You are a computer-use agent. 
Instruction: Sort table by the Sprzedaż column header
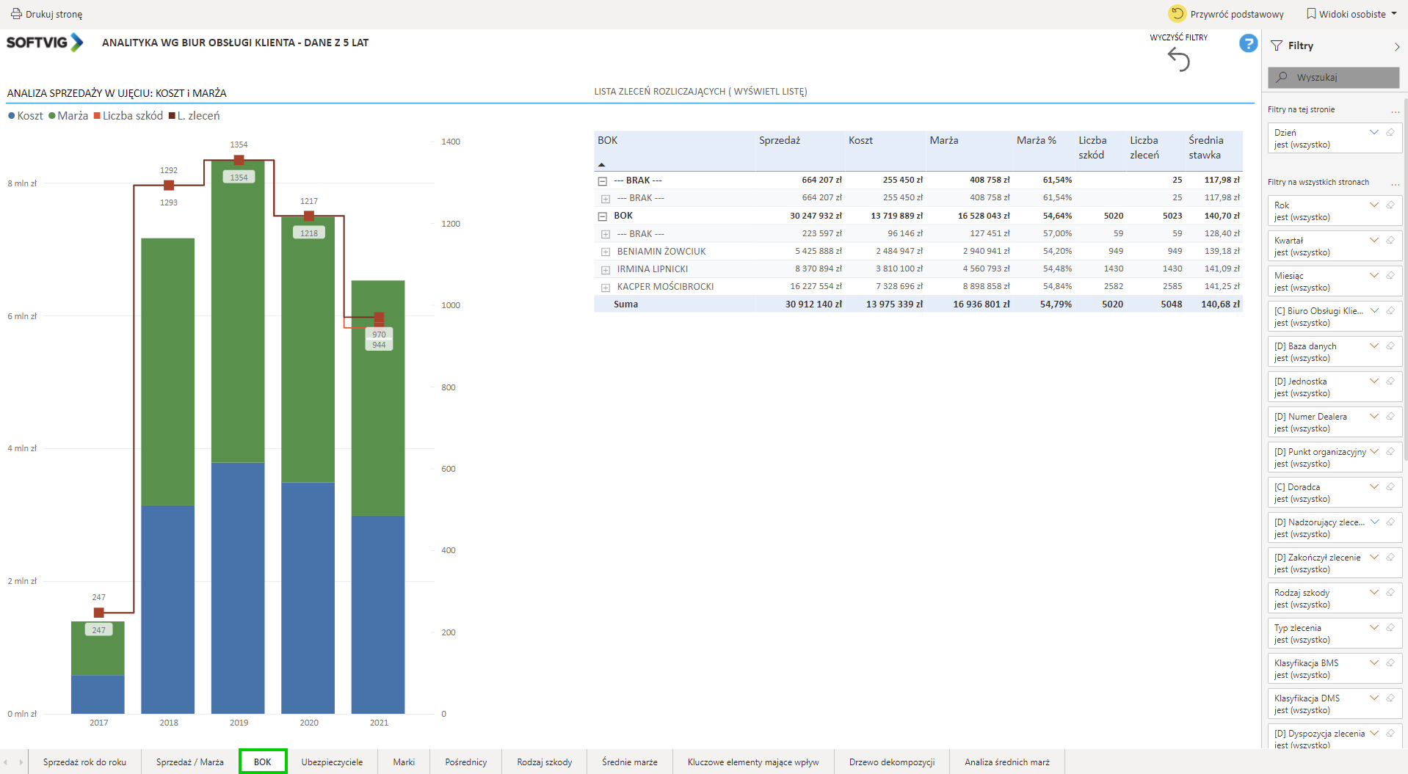(779, 141)
